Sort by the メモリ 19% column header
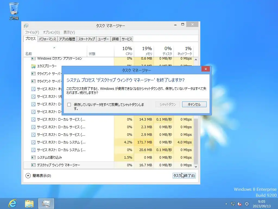The height and width of the screenshot is (209, 278). point(144,51)
